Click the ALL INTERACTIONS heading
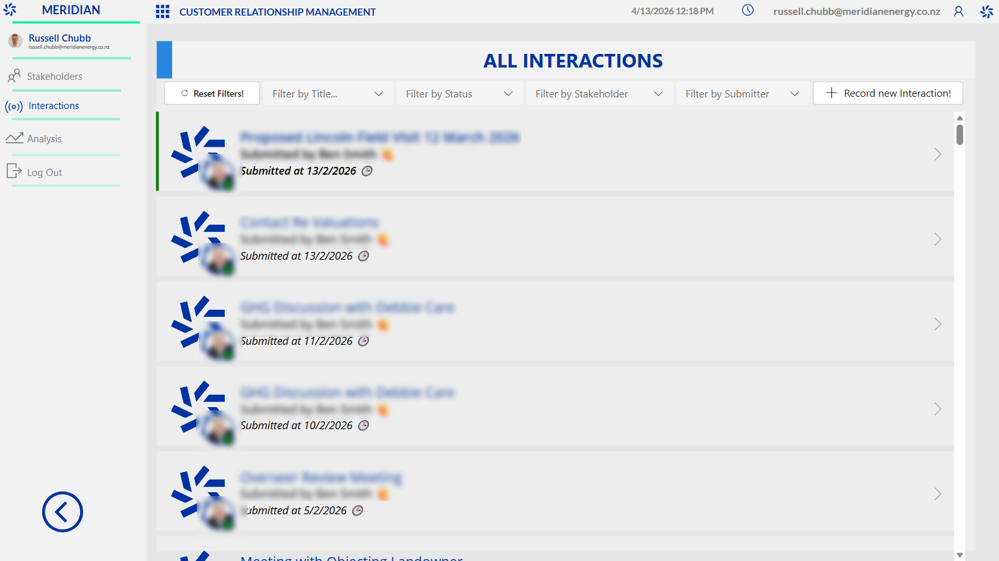The height and width of the screenshot is (561, 999). click(573, 61)
